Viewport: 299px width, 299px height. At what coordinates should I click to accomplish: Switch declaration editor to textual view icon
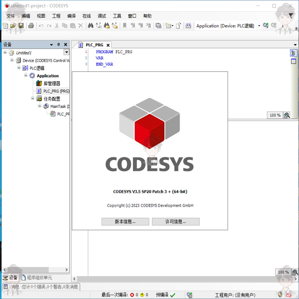tap(293, 53)
